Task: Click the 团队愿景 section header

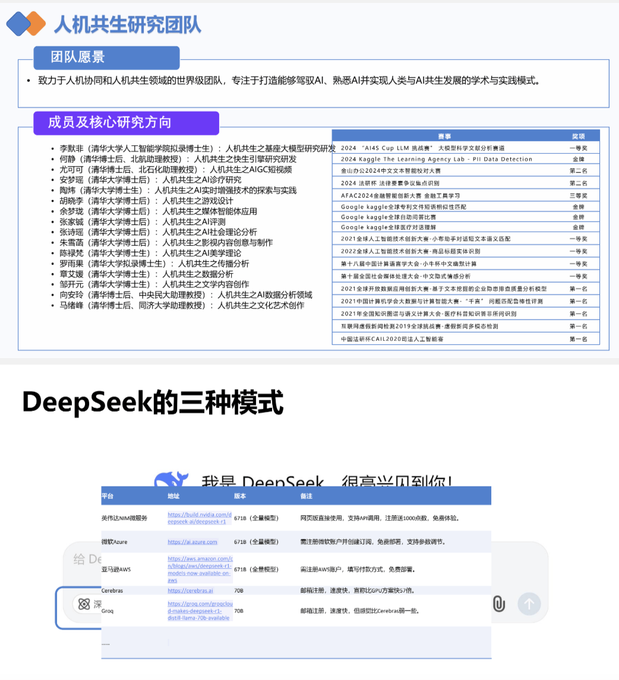Action: point(107,57)
